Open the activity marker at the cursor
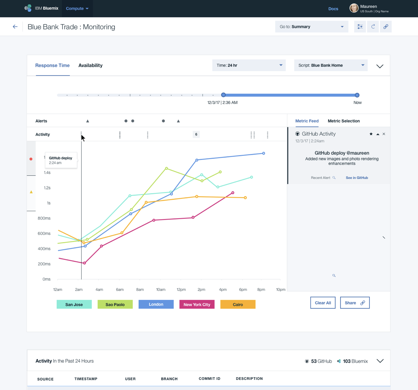418x390 pixels. [81, 134]
